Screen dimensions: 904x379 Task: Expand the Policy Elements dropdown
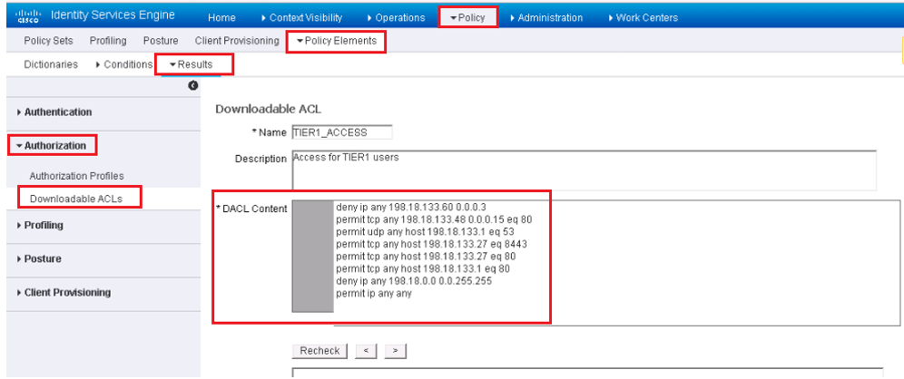coord(336,41)
